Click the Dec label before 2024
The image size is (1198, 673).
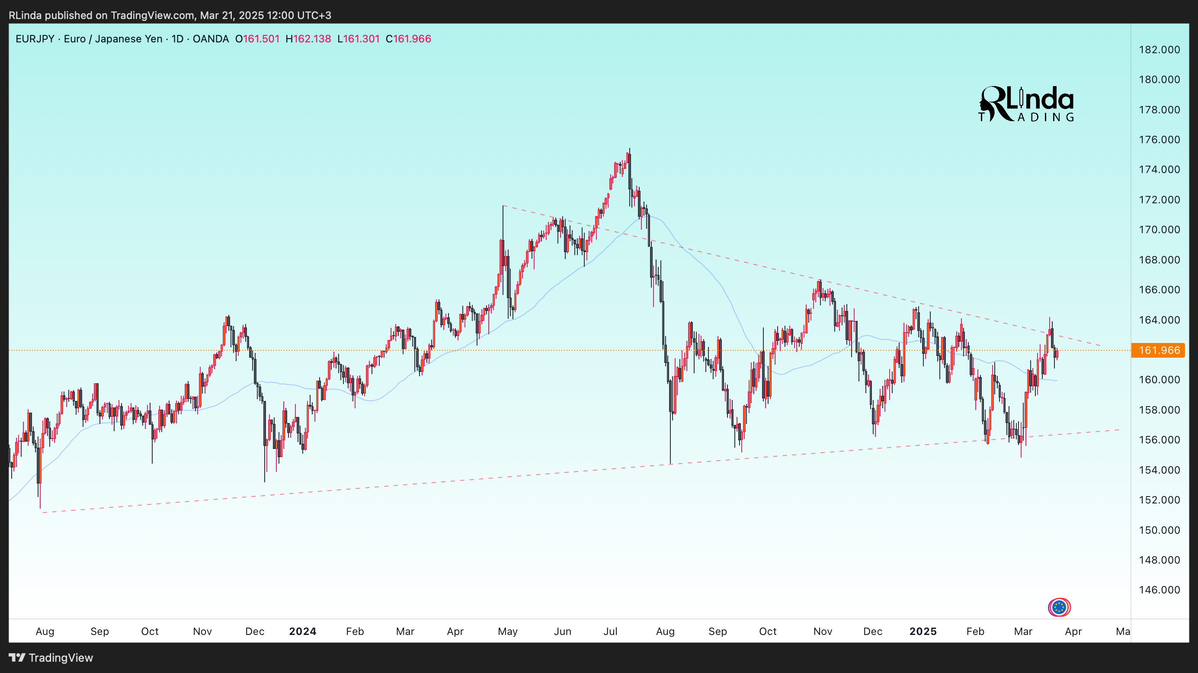coord(254,631)
